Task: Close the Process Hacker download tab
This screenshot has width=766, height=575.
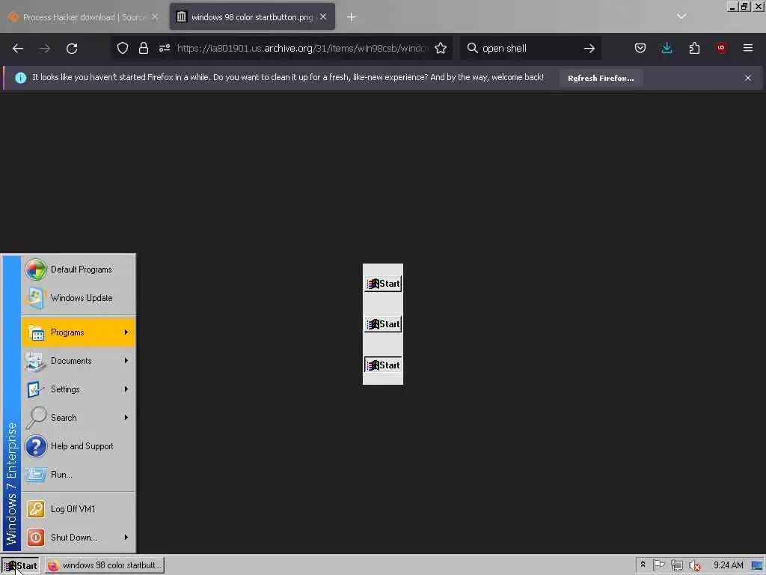Action: click(x=154, y=16)
